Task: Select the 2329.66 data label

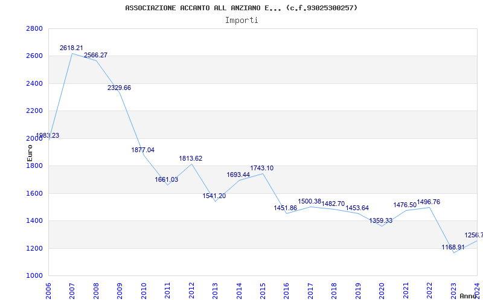Action: 119,88
